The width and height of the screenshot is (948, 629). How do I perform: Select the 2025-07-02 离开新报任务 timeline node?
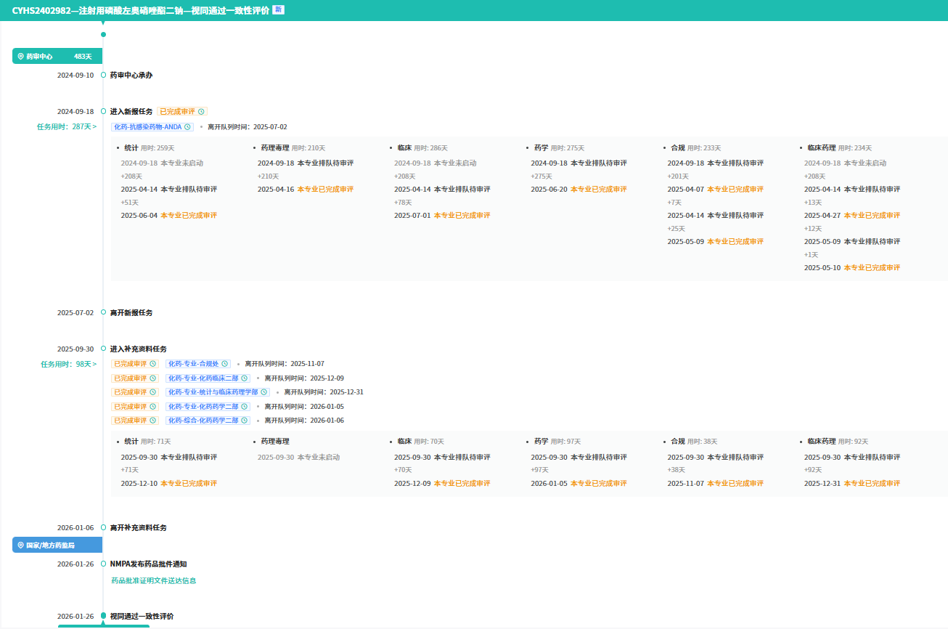pyautogui.click(x=103, y=313)
